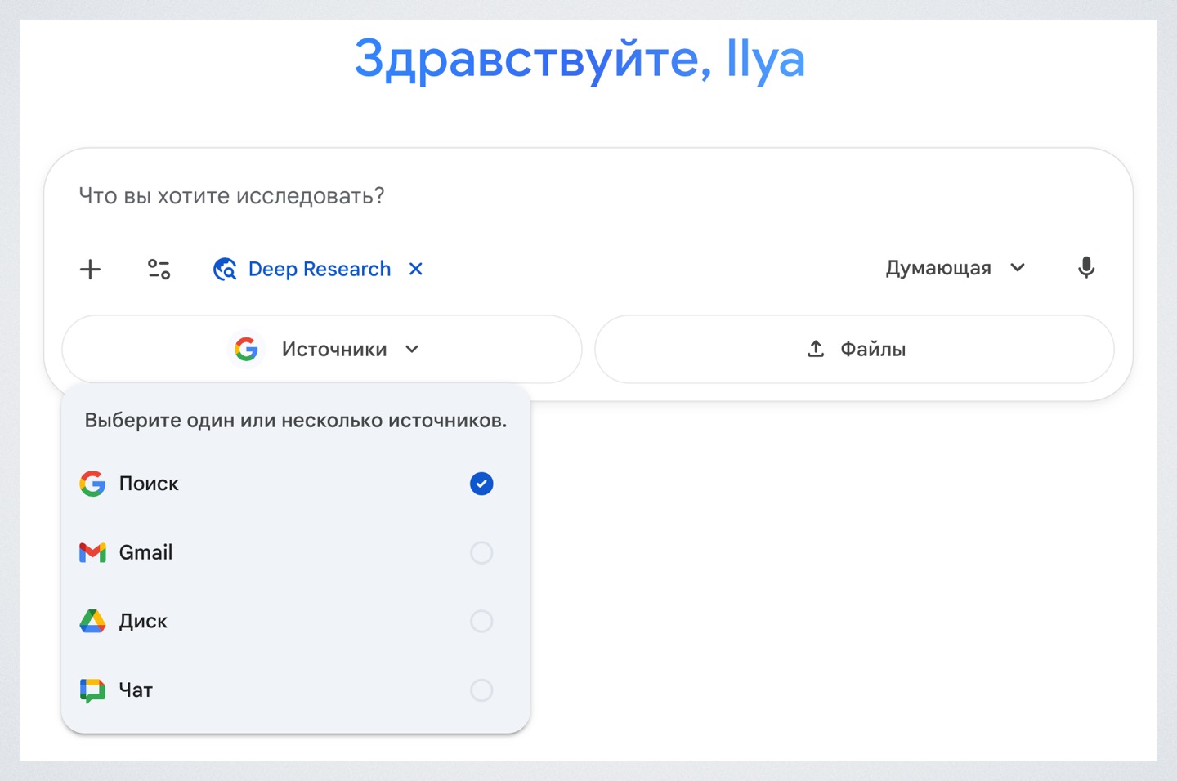
Task: Click the Deep Research magnifier icon
Action: [225, 269]
